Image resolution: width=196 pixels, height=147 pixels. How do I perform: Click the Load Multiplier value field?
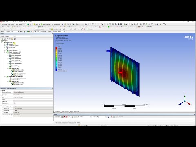point(33,107)
